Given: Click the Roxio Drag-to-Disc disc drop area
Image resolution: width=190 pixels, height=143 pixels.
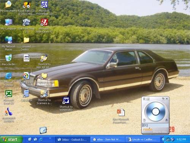Looking at the screenshot, I should 155,111.
